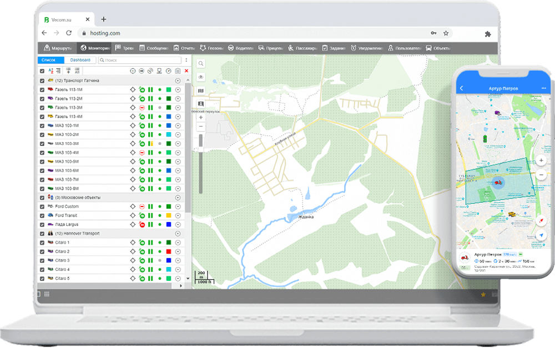555x348 pixels.
Task: Click the red stop status icon for МАЗ 103-4М
Action: coord(142,153)
